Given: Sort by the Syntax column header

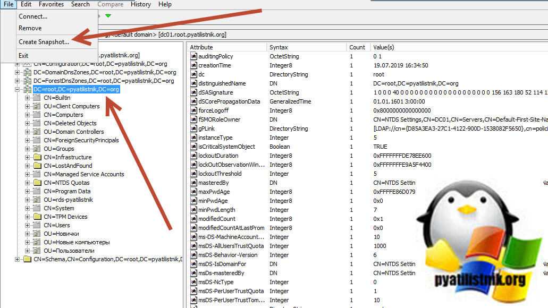Looking at the screenshot, I should (x=306, y=47).
